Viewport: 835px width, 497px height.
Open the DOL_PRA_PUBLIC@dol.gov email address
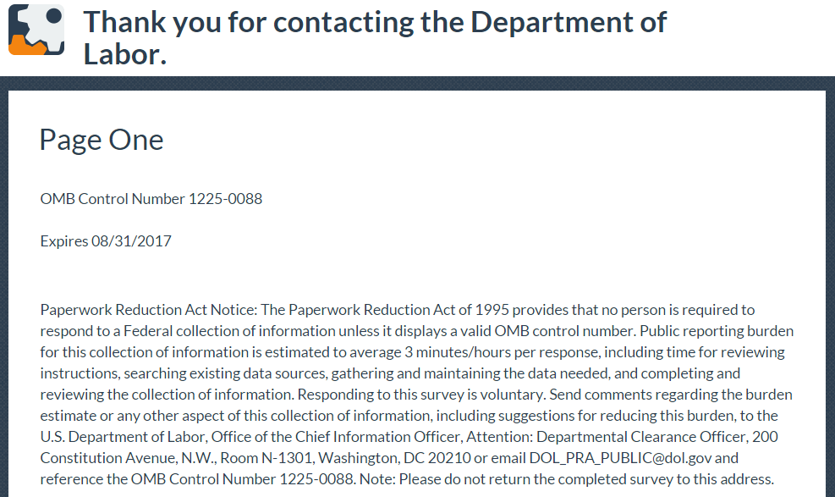tap(622, 458)
